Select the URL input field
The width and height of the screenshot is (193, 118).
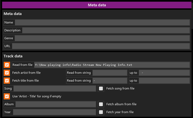101,46
